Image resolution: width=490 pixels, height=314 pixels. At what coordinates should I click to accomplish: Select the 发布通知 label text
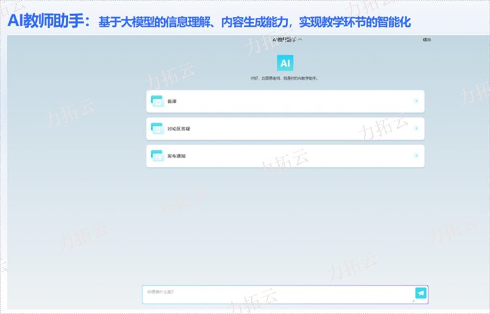point(177,156)
